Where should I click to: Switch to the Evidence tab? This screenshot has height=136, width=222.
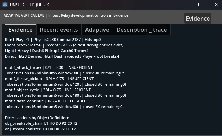(20, 30)
